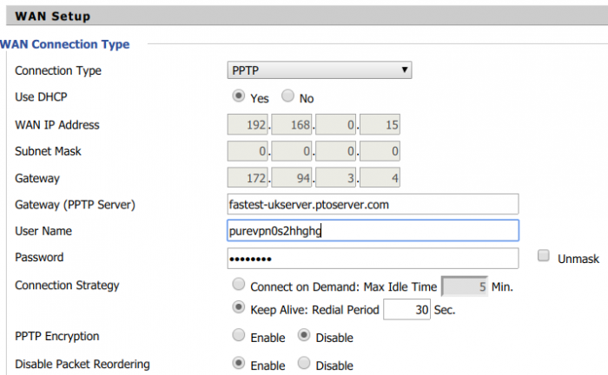Select Disable for PPTP Encryption
Viewport: 608px width, 375px height.
(x=304, y=335)
